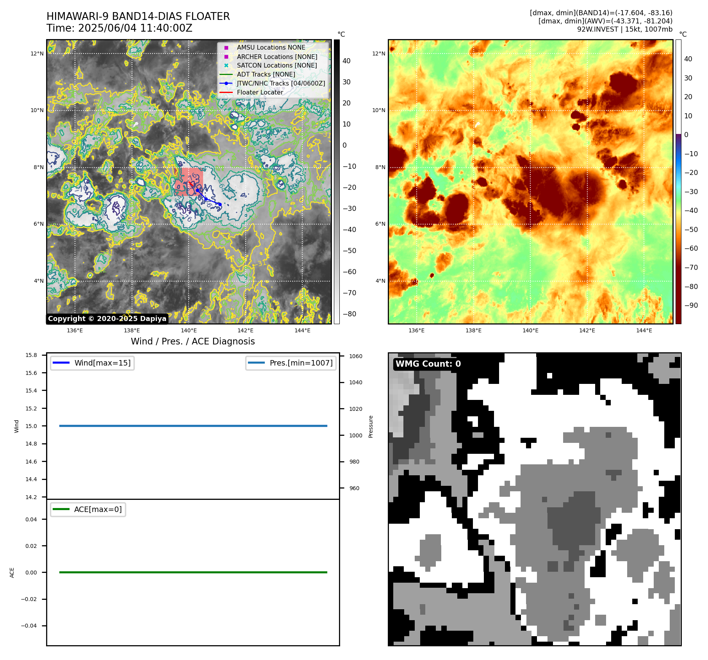Click the 1060 pressure axis tick
This screenshot has width=708, height=660.
[x=356, y=356]
